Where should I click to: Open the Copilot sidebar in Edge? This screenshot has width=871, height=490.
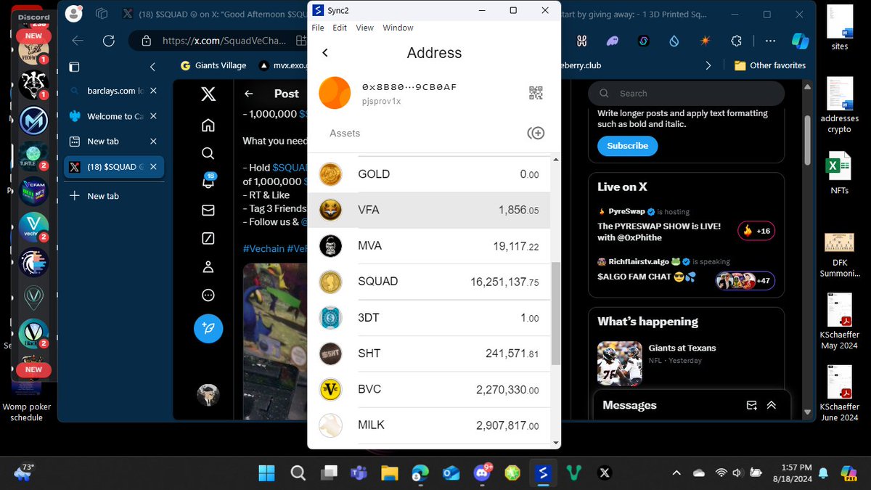point(799,41)
